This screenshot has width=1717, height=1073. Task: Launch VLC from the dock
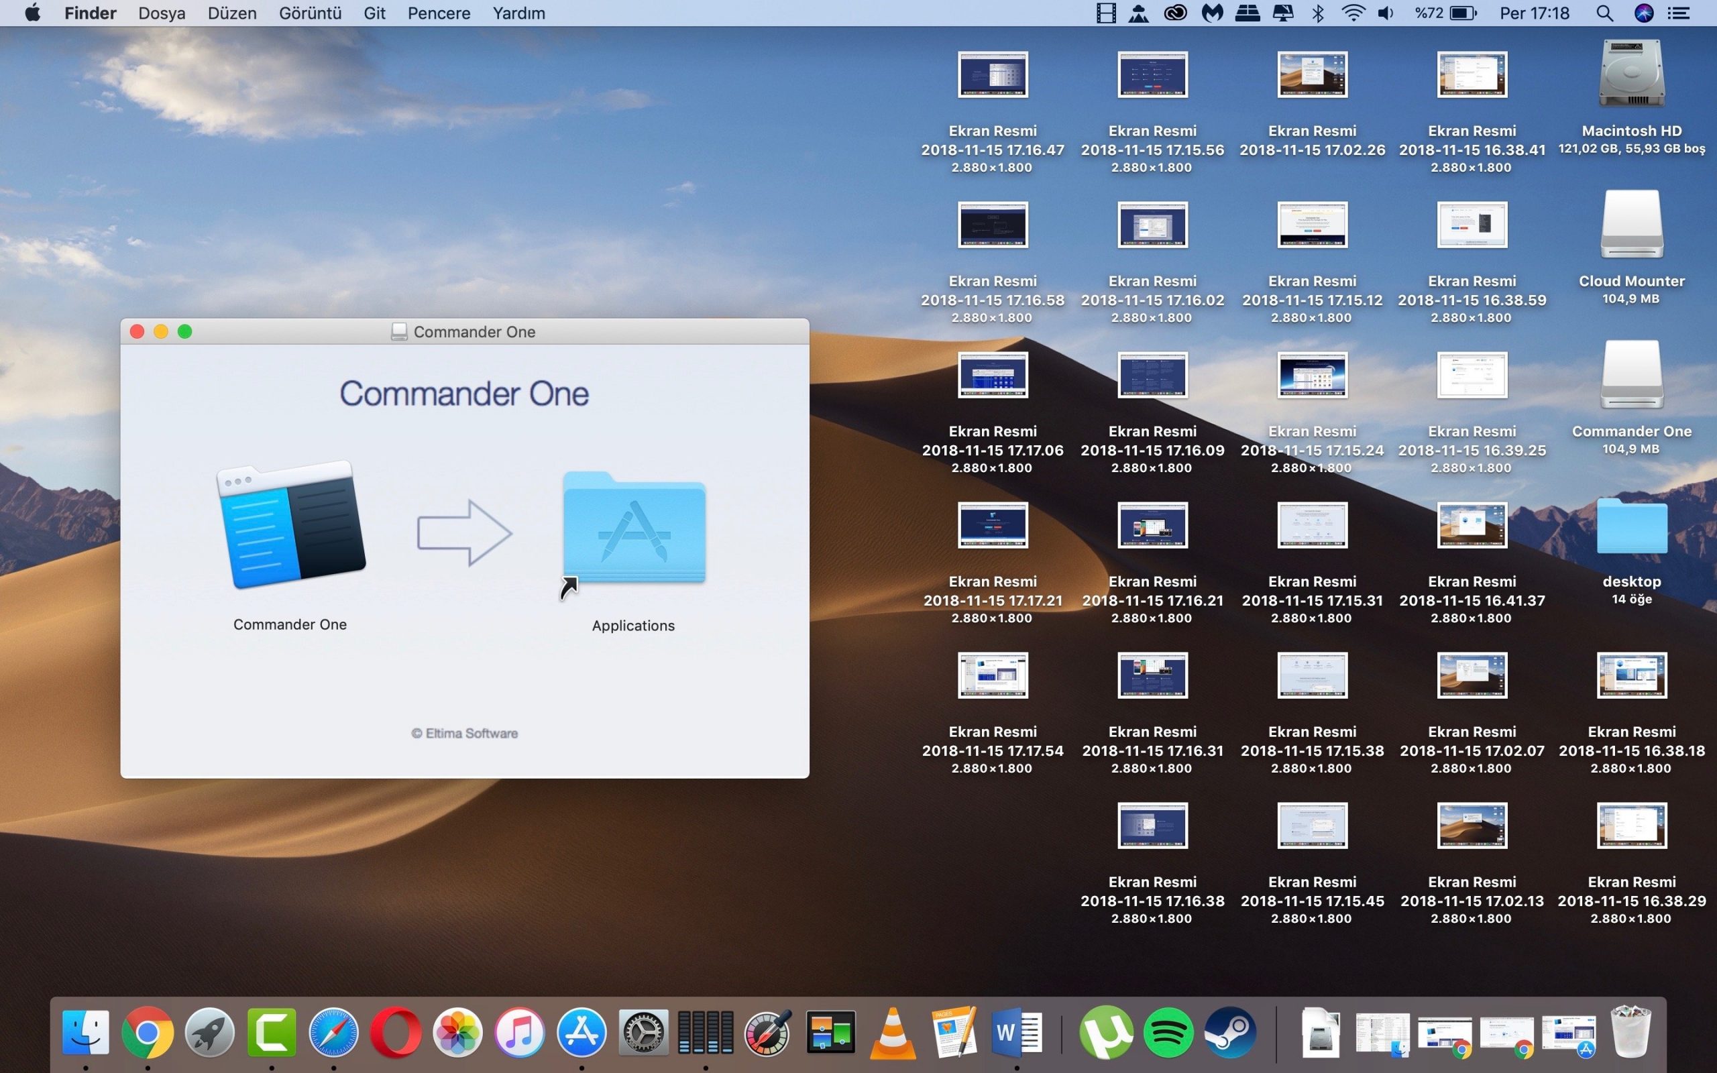point(893,1032)
